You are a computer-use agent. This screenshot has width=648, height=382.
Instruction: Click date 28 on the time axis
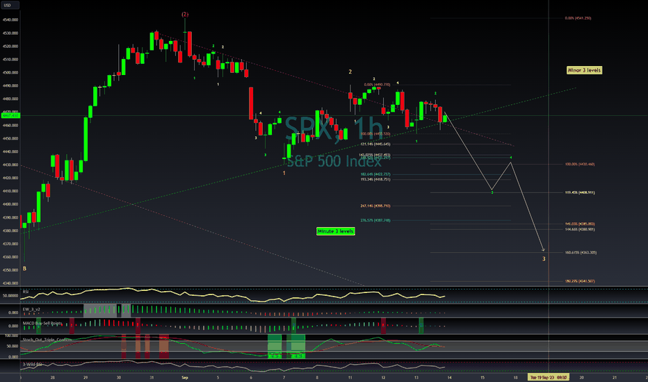coord(52,377)
